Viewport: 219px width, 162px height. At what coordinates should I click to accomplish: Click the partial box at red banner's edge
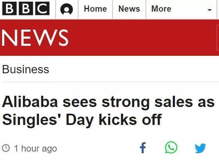click(218, 37)
